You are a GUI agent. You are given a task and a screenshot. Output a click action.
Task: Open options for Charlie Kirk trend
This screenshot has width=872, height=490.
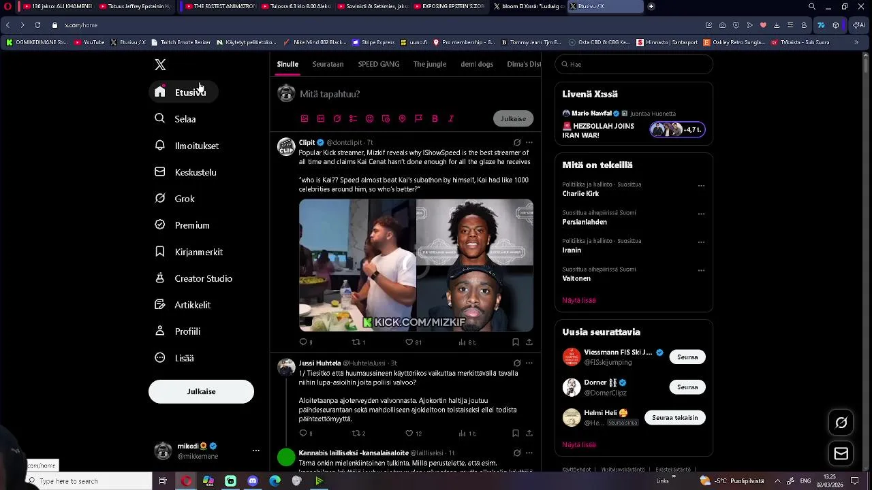(701, 186)
